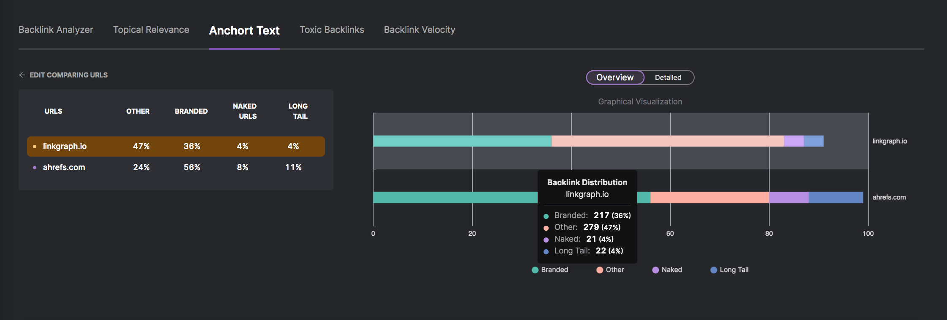This screenshot has width=947, height=320.
Task: Click linkgraph.io's 47% Other value
Action: (141, 146)
